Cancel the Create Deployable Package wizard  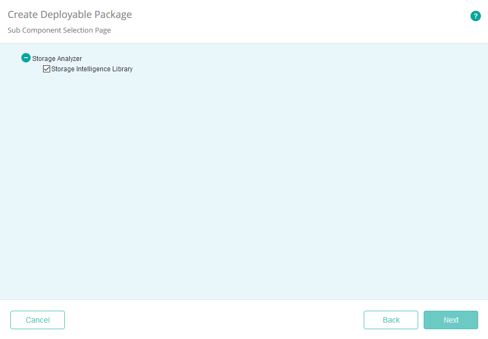coord(37,320)
